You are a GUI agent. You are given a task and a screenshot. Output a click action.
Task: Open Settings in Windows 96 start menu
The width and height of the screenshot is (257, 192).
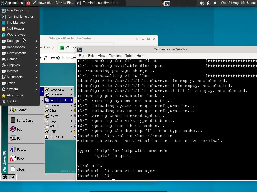pyautogui.click(x=26, y=110)
